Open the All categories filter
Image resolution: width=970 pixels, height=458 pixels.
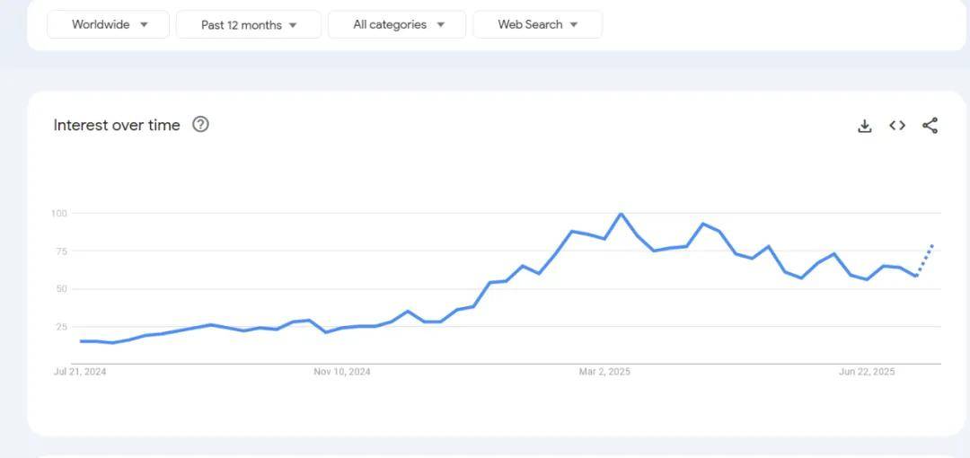pyautogui.click(x=397, y=25)
